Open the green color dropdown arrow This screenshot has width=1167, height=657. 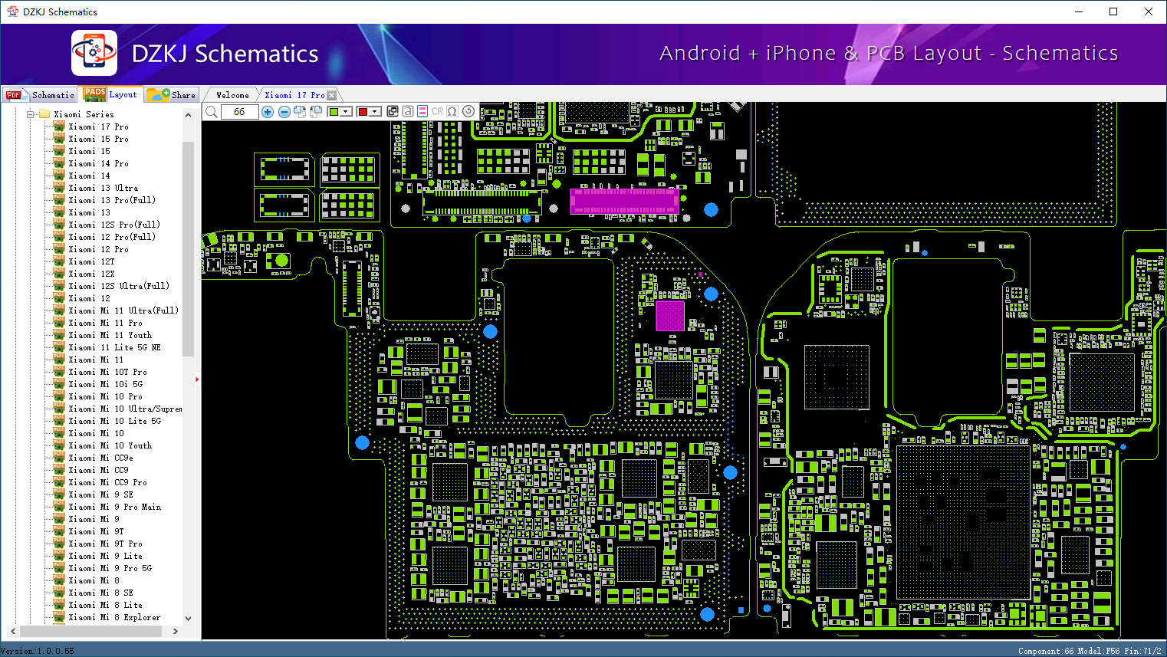coord(346,112)
